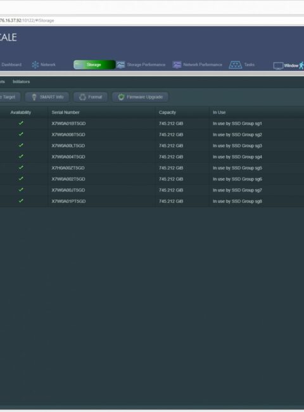Click the browser address bar URL

[27, 20]
